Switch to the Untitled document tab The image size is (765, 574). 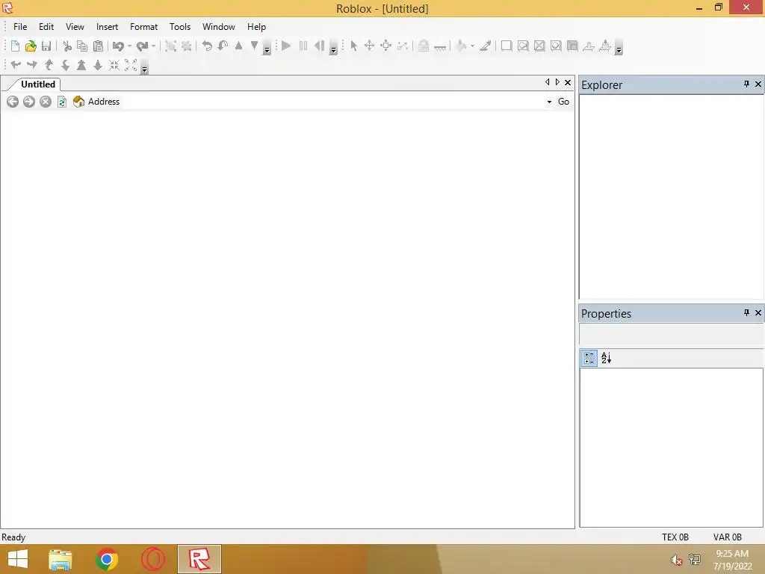click(x=37, y=84)
